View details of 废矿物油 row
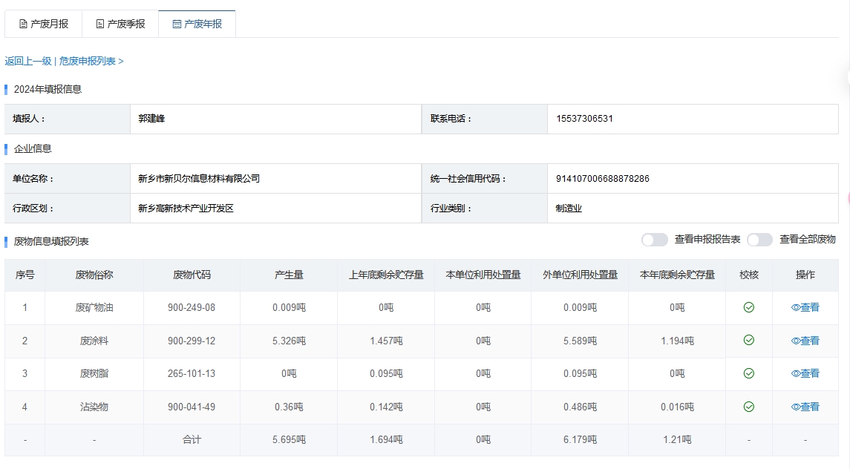850x469 pixels. click(805, 307)
